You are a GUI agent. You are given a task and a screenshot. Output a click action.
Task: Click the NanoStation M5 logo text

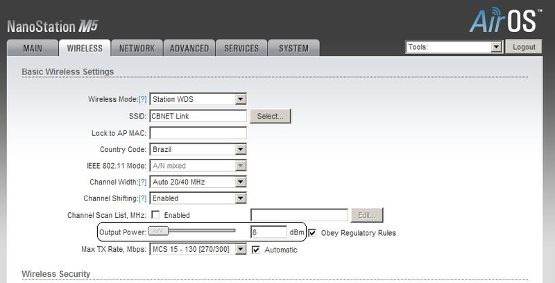(x=53, y=26)
